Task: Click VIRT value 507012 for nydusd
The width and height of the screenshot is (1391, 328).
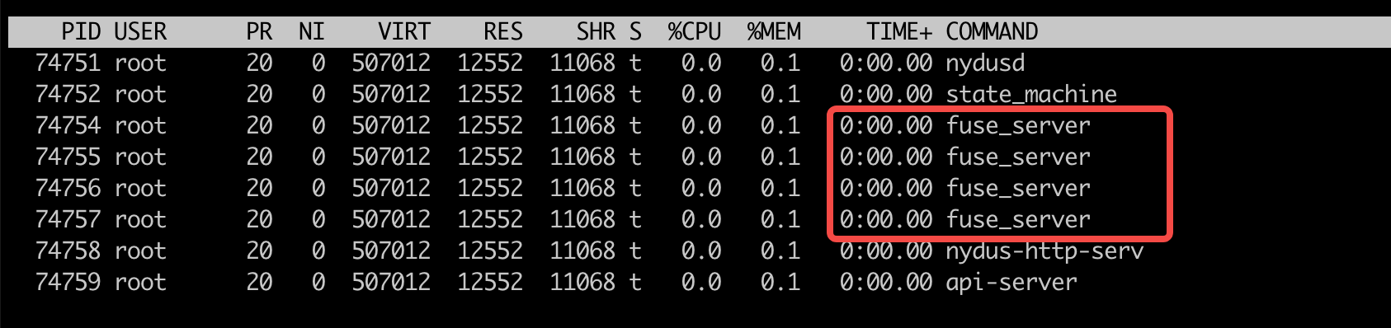Action: (391, 63)
